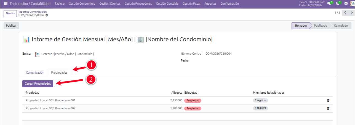Screen dimensions: 355x125
Task: Set status to Publicado
Action: (320, 26)
